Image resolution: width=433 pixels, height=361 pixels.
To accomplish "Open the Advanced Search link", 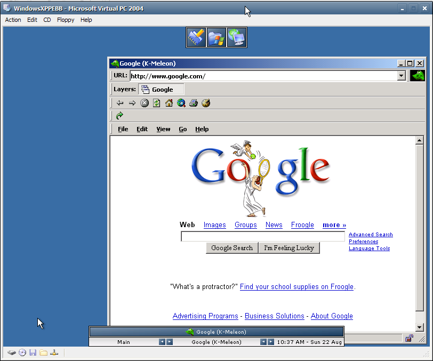I will 371,234.
